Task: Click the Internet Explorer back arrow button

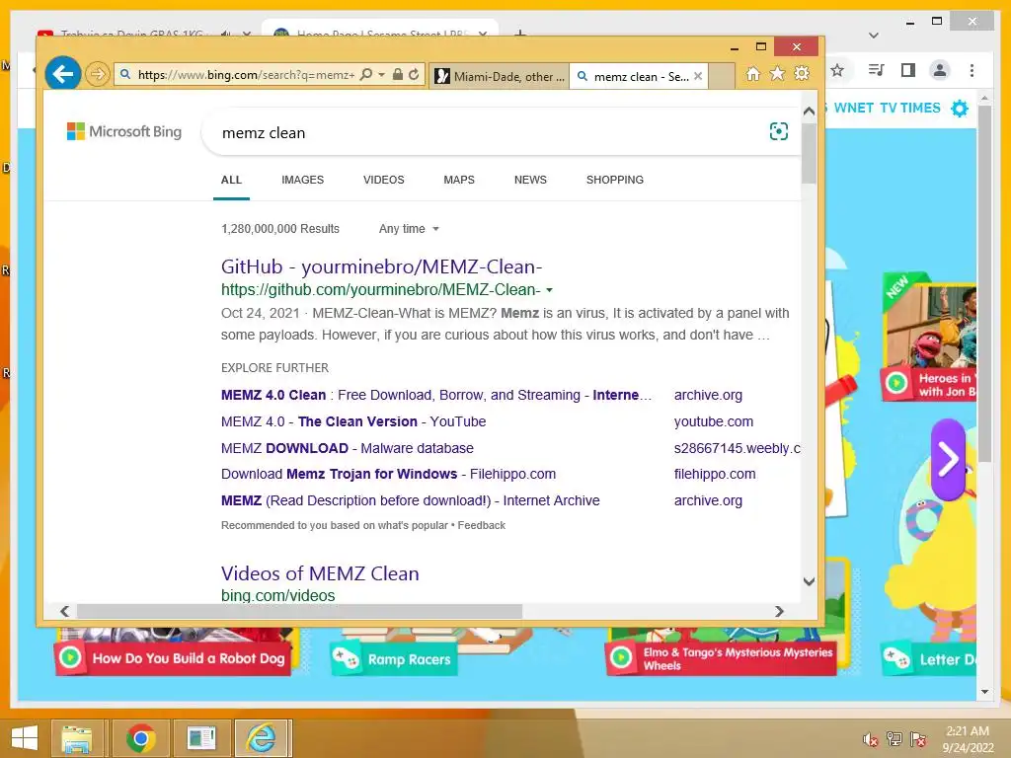Action: point(62,74)
